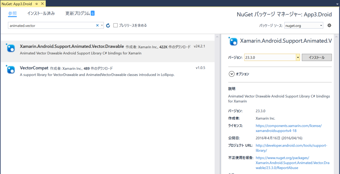The width and height of the screenshot is (340, 174).
Task: Click package icon in details pane header
Action: tap(233, 41)
